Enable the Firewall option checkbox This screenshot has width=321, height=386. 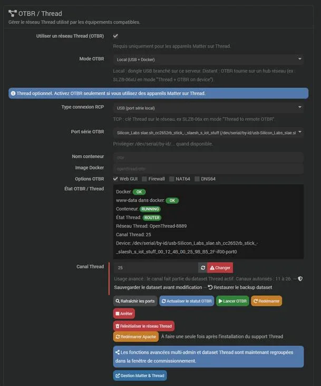click(144, 179)
